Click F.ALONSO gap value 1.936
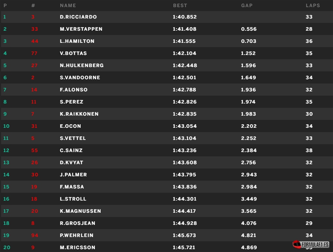Viewport: 333px width, 252px height. [248, 90]
